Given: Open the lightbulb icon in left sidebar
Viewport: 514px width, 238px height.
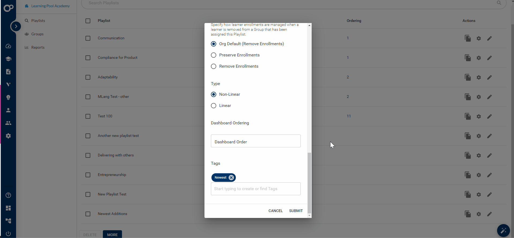Looking at the screenshot, I should click(8, 97).
